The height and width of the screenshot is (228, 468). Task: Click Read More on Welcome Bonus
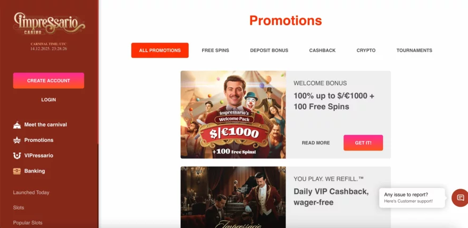coord(316,143)
